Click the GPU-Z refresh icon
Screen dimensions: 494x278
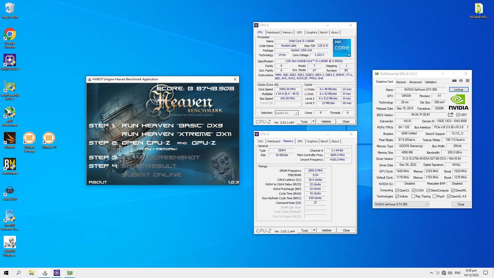click(x=461, y=81)
